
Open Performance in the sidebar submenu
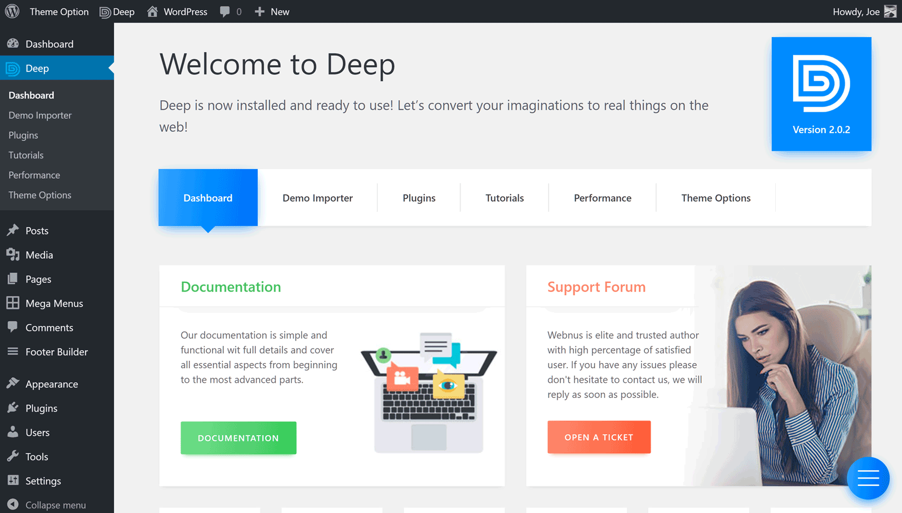[x=34, y=175]
